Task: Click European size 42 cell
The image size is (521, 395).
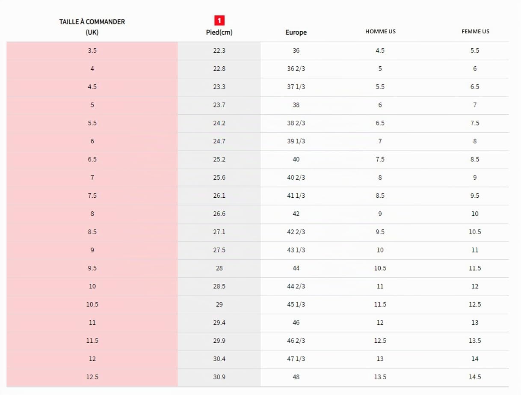Action: 296,214
